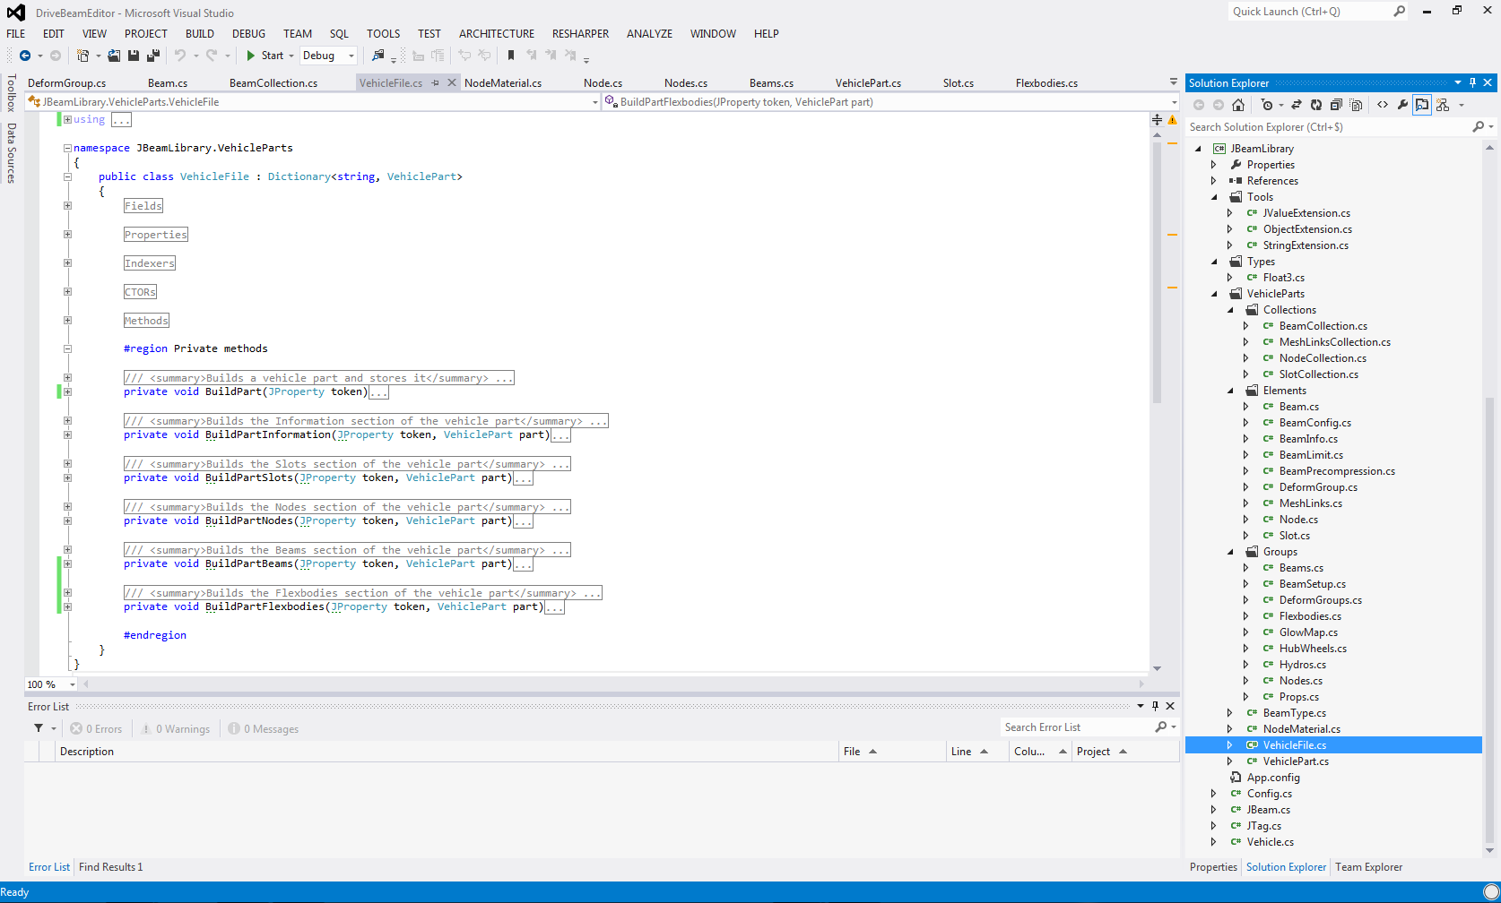Viewport: 1501px width, 903px height.
Task: Switch to the NodeMaterial.cs editor tab
Action: point(503,83)
